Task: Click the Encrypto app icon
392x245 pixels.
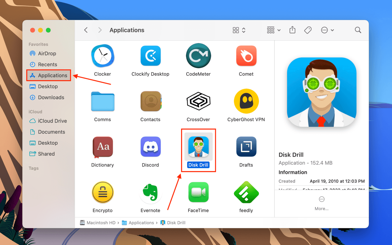Action: tap(102, 192)
